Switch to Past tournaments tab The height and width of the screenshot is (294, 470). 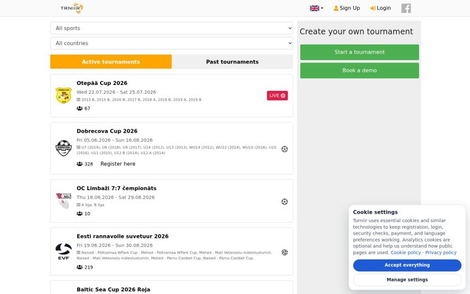click(232, 62)
